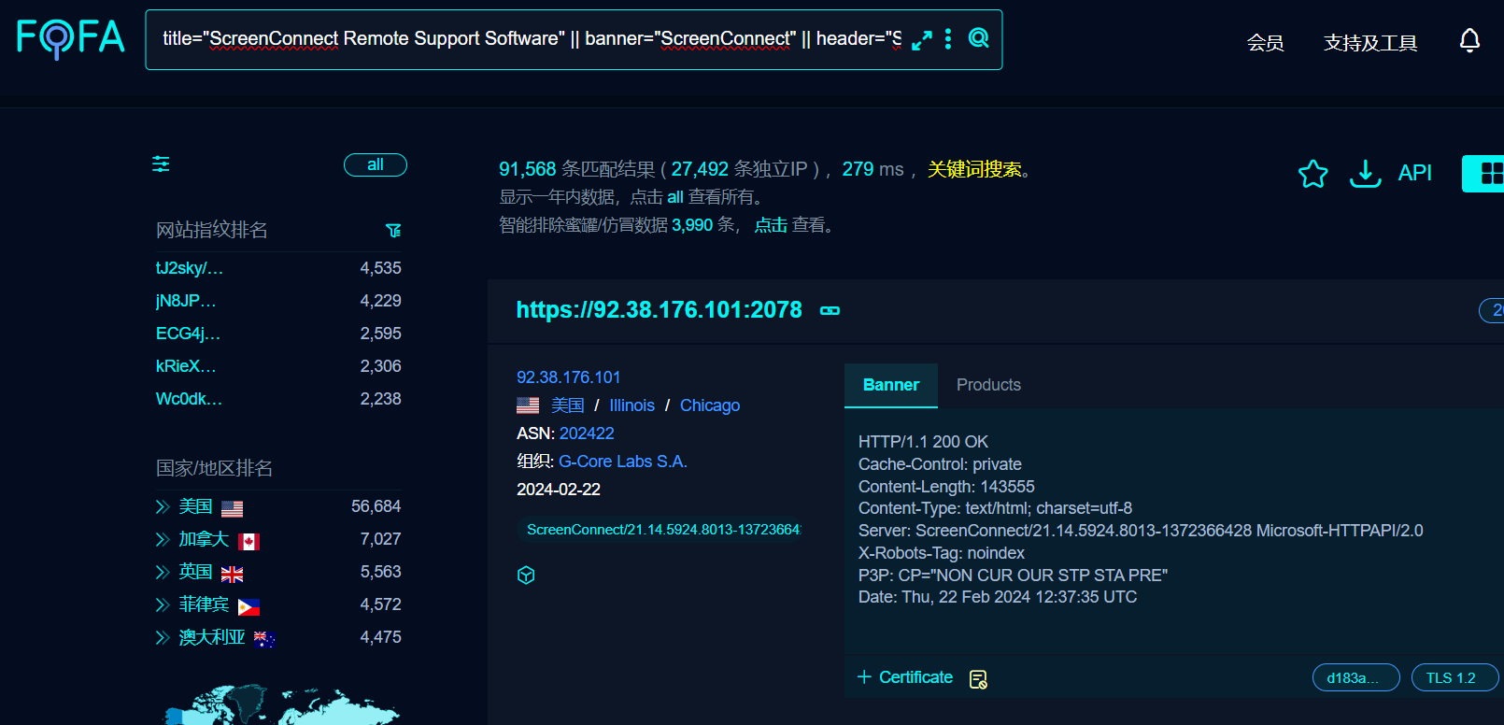The image size is (1504, 725).
Task: Expand the 加拿大 country entry
Action: 162,540
